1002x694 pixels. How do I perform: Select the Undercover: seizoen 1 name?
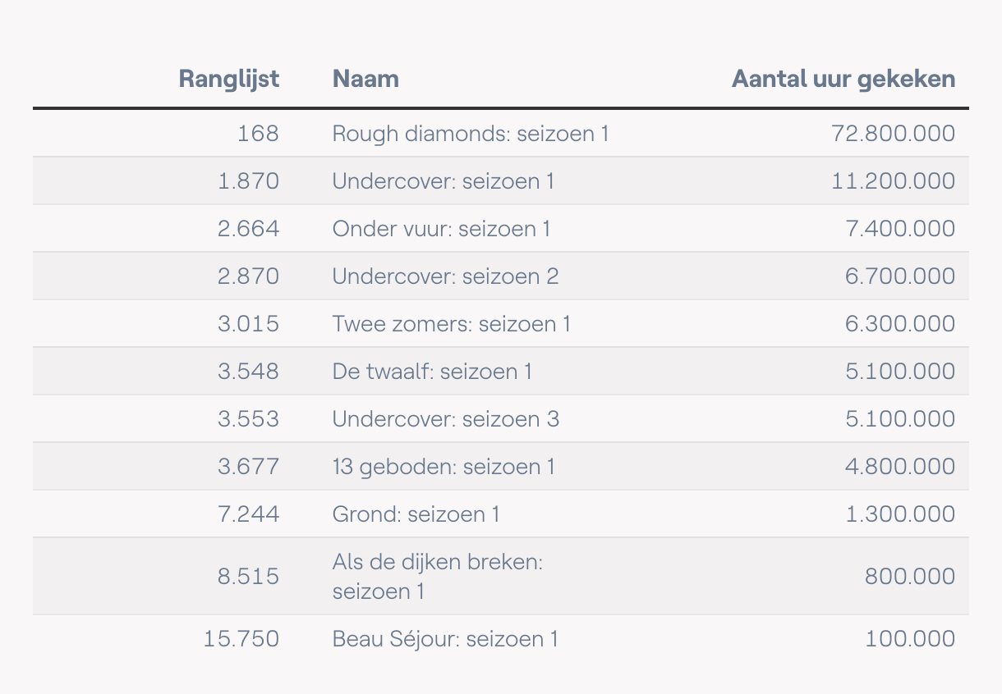[444, 180]
